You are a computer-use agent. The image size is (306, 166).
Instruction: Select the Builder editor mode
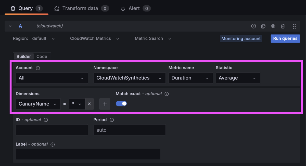(x=24, y=57)
